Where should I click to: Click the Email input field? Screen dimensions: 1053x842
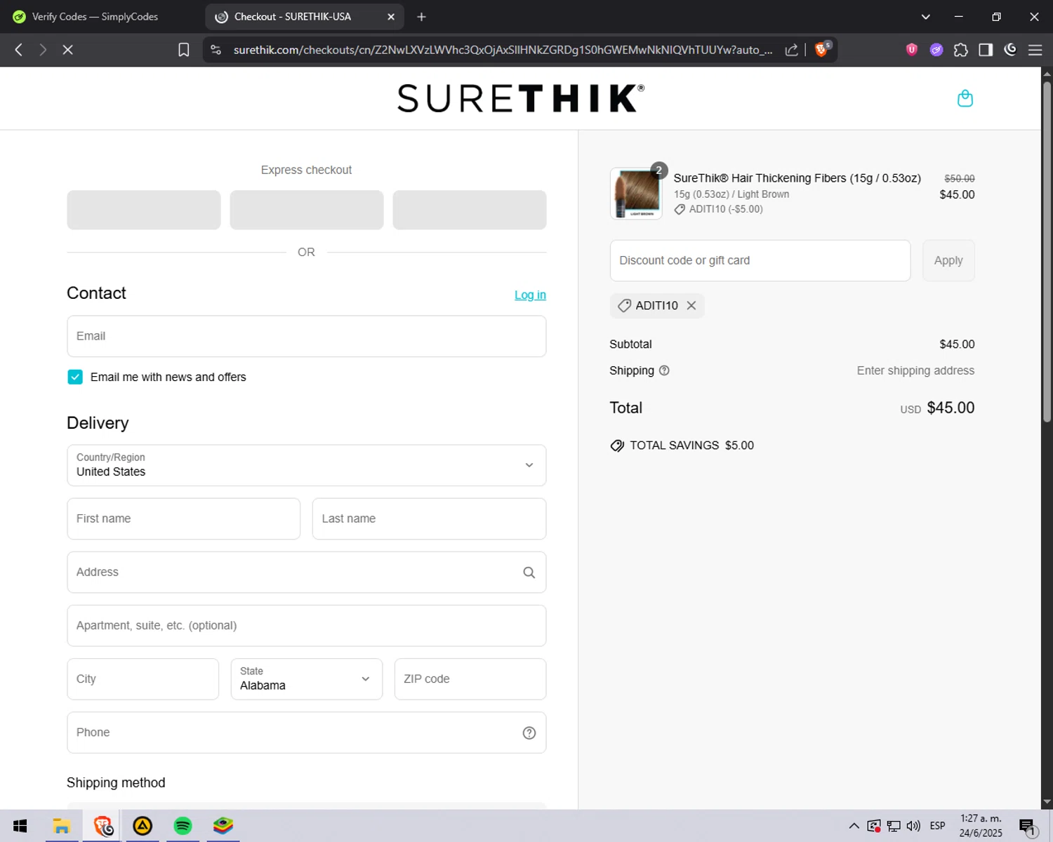[307, 336]
